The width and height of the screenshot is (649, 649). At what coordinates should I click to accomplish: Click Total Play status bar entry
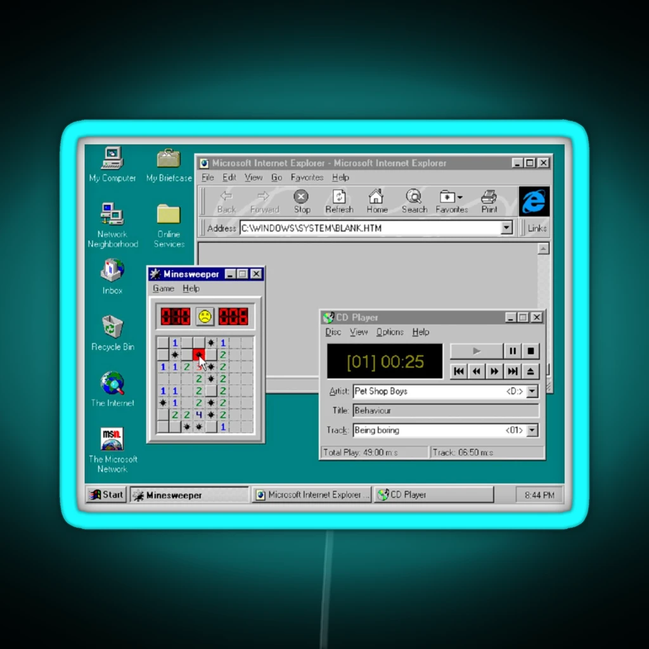point(374,453)
